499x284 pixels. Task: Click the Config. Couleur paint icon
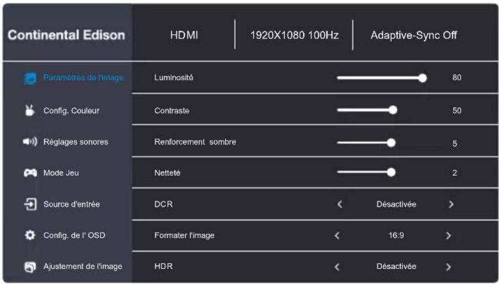pos(29,110)
